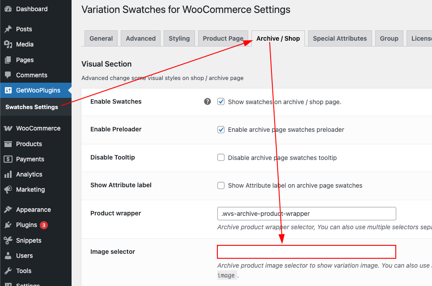The image size is (432, 286).
Task: Click the Marketing megaphone icon
Action: 8,189
